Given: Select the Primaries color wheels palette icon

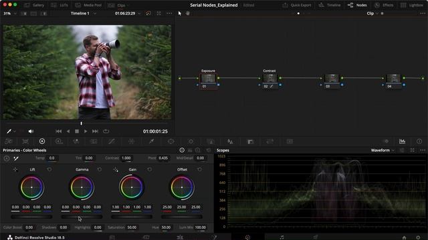Looking at the screenshot, I should (42, 141).
